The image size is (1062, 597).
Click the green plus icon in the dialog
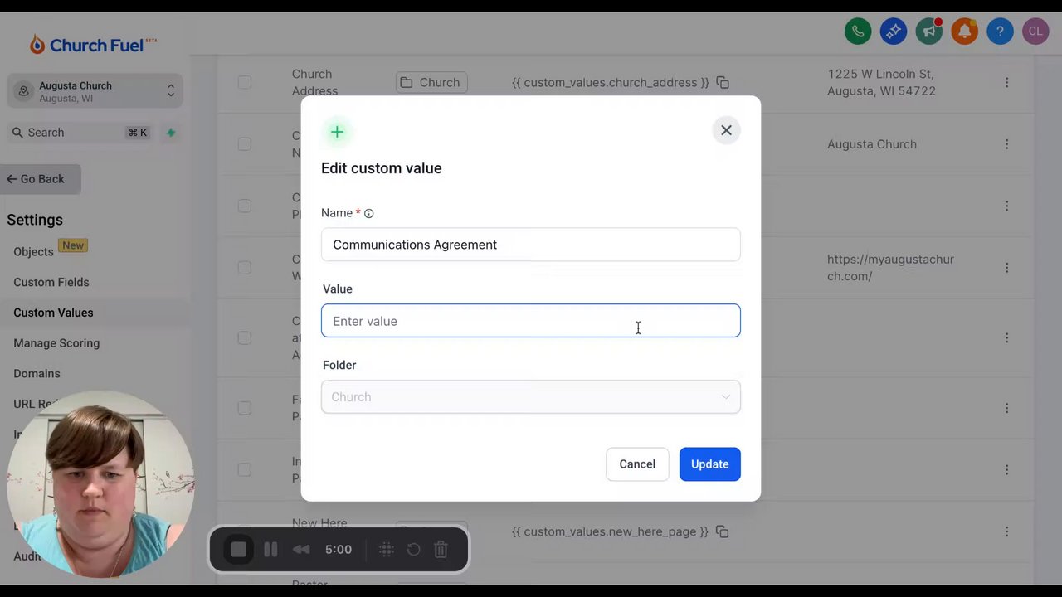tap(337, 132)
